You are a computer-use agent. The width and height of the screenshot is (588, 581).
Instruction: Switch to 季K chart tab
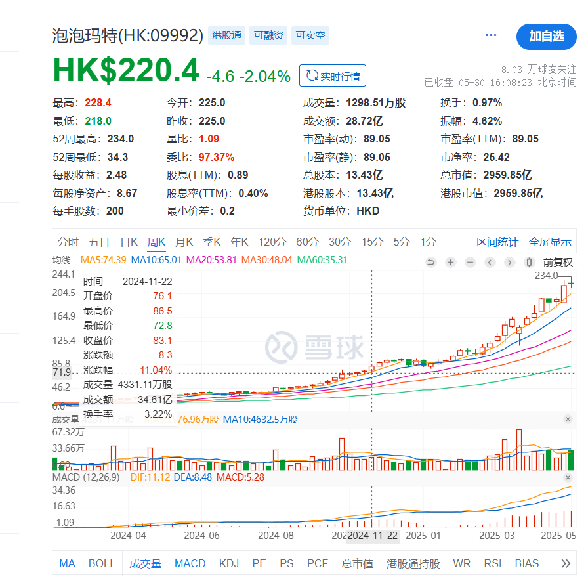pyautogui.click(x=211, y=242)
